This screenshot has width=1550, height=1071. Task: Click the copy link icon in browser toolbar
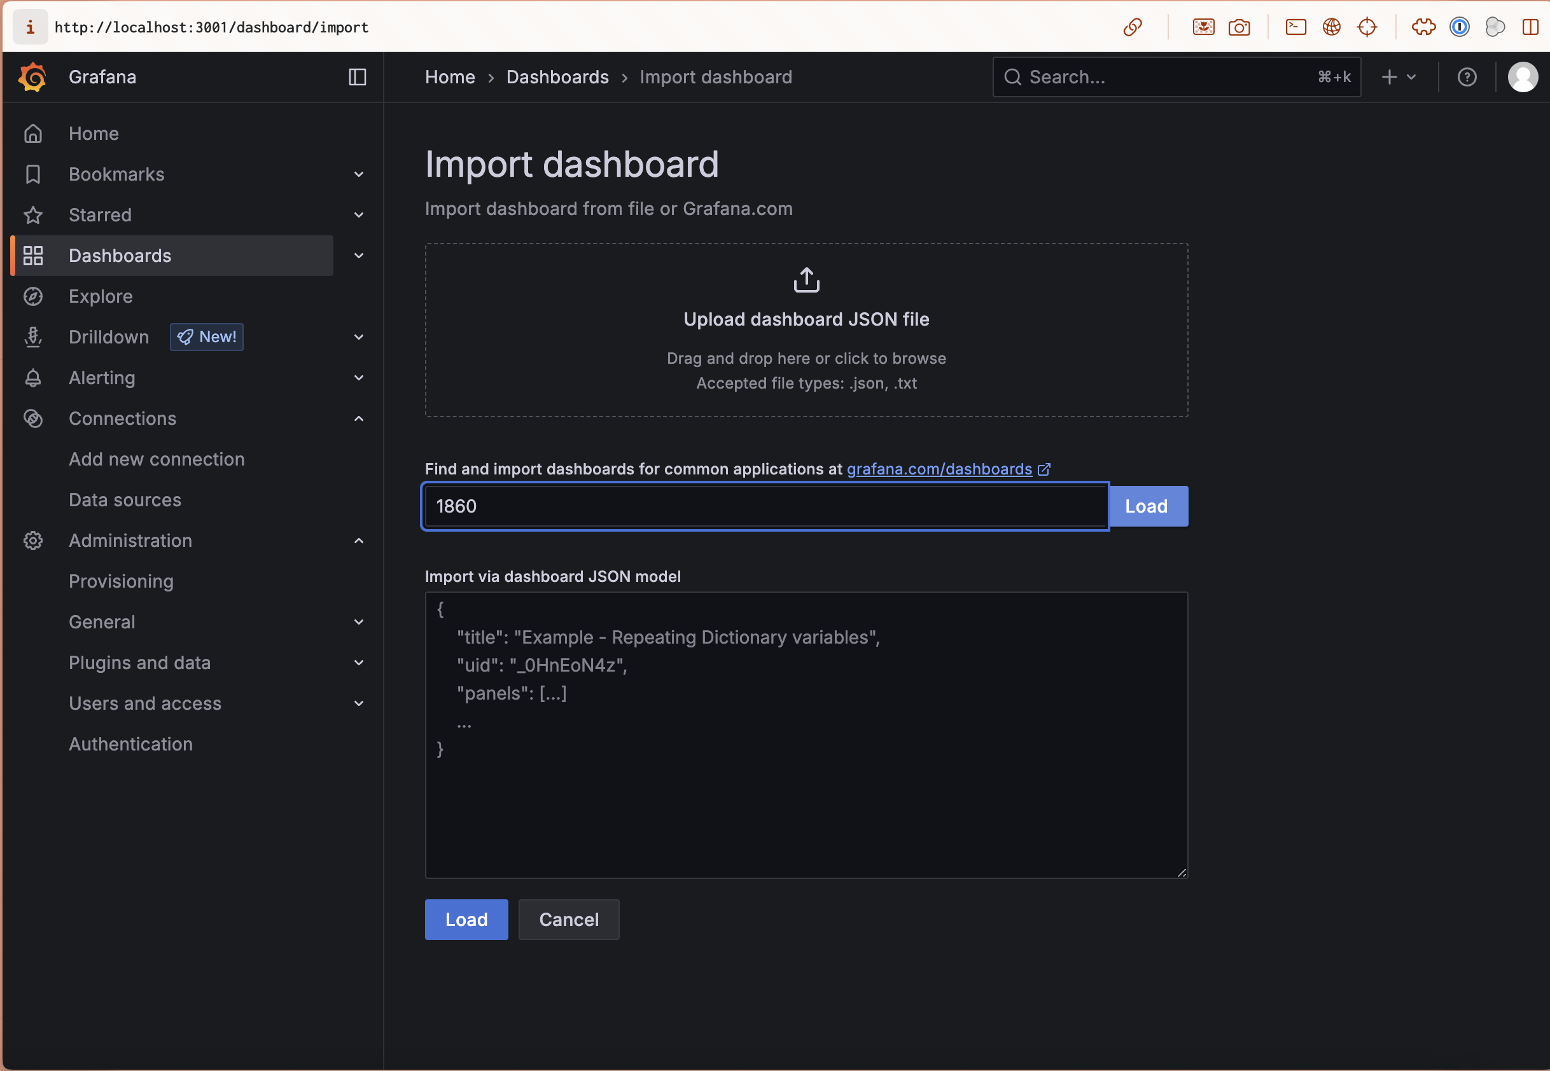1133,27
